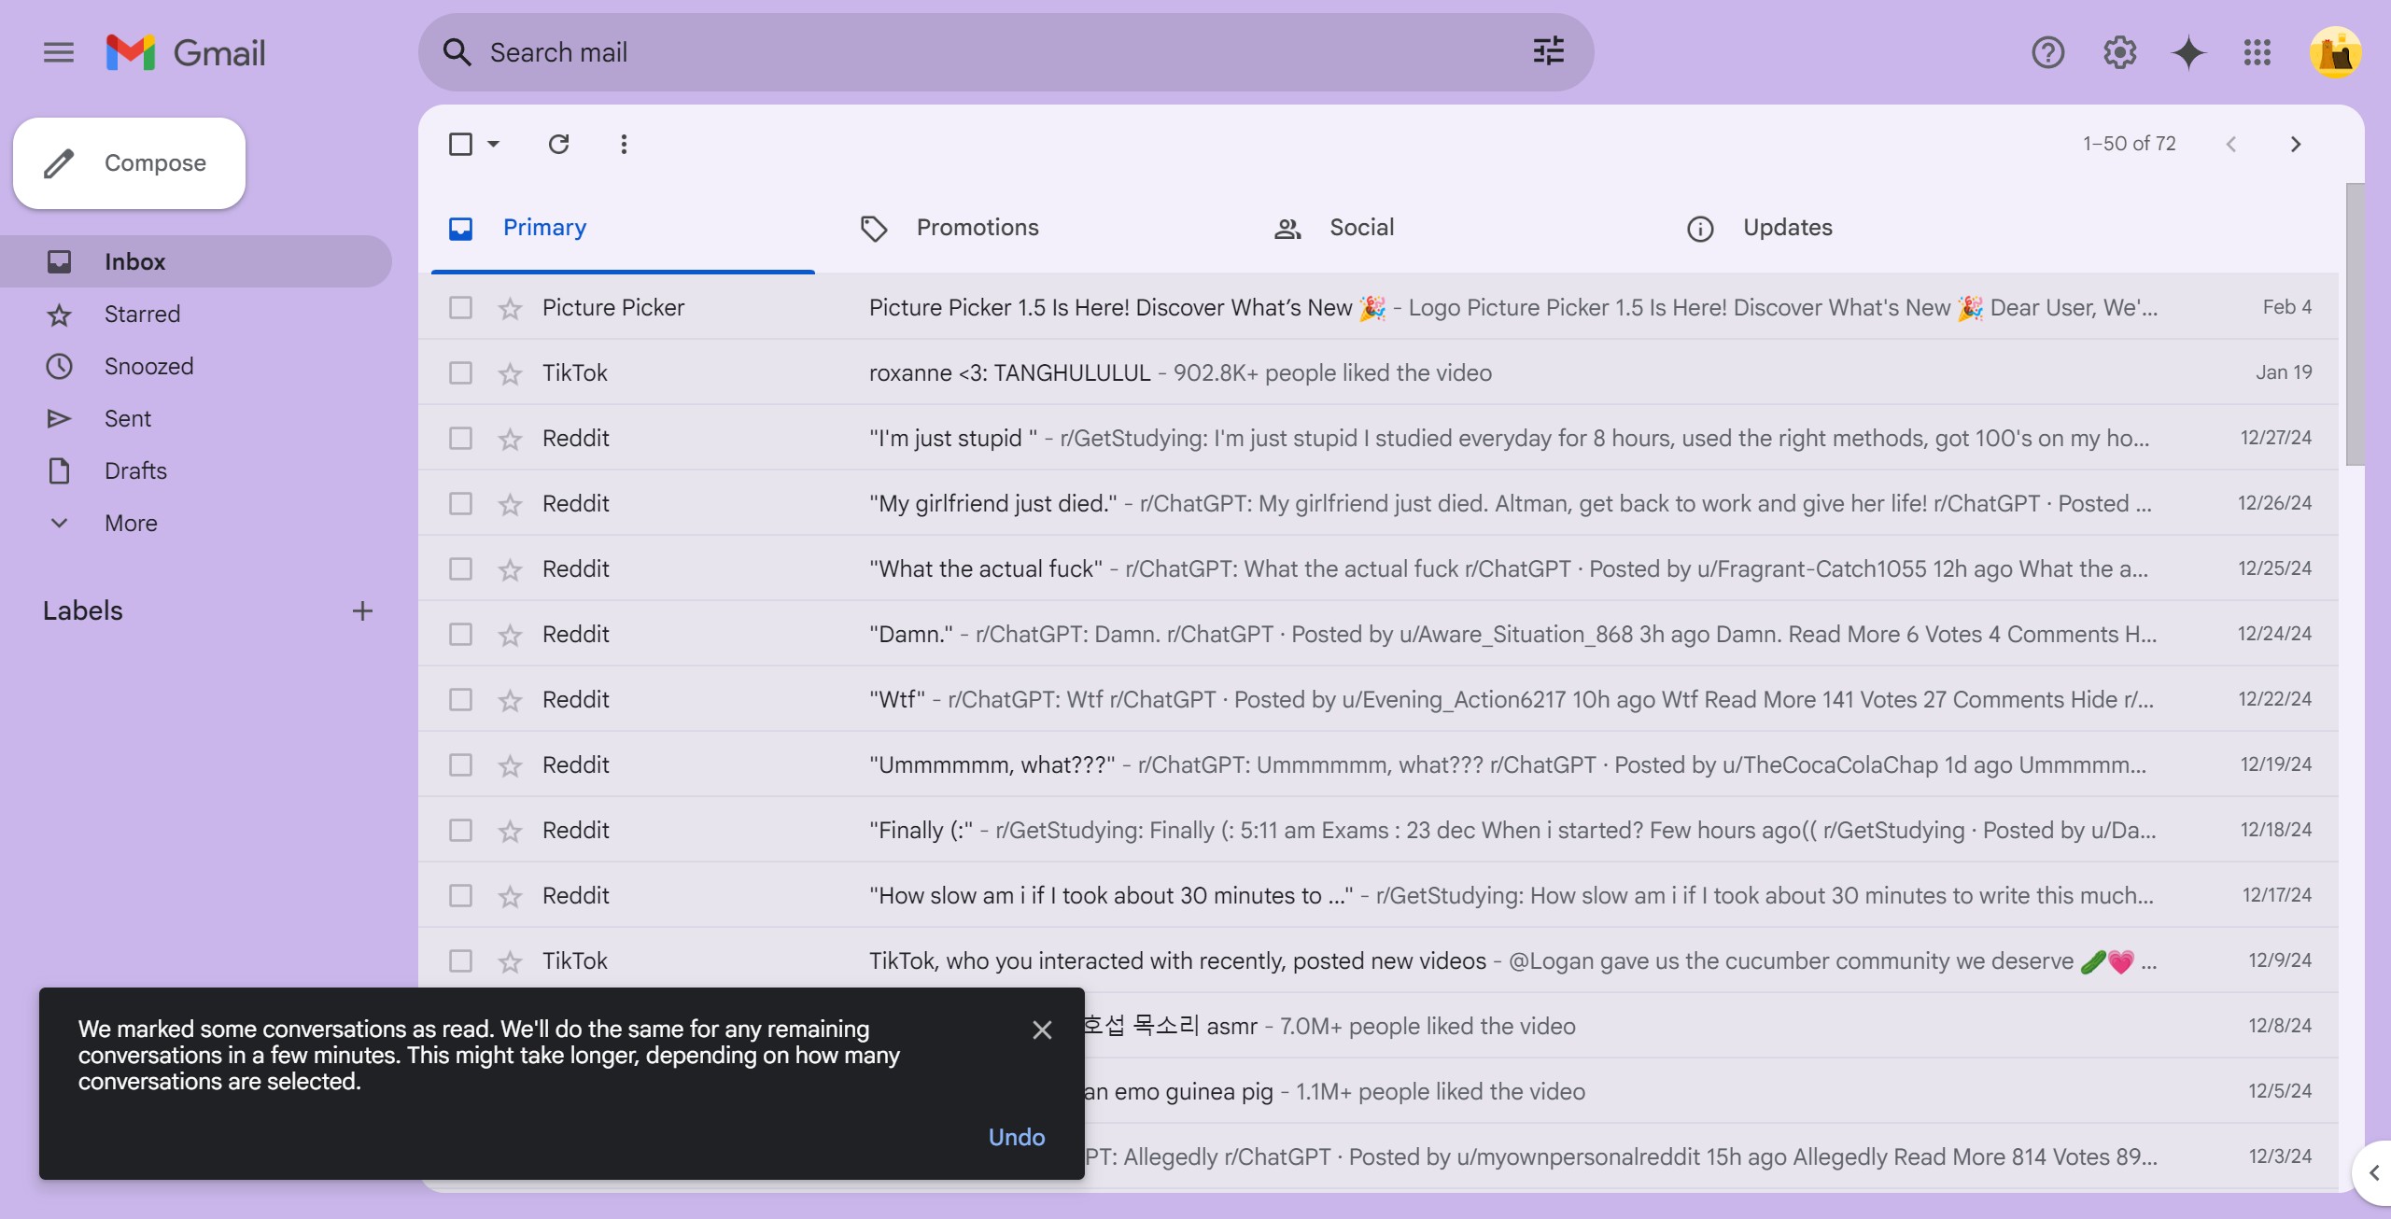This screenshot has height=1219, width=2391.
Task: Star the TikTok new videos email
Action: tap(510, 961)
